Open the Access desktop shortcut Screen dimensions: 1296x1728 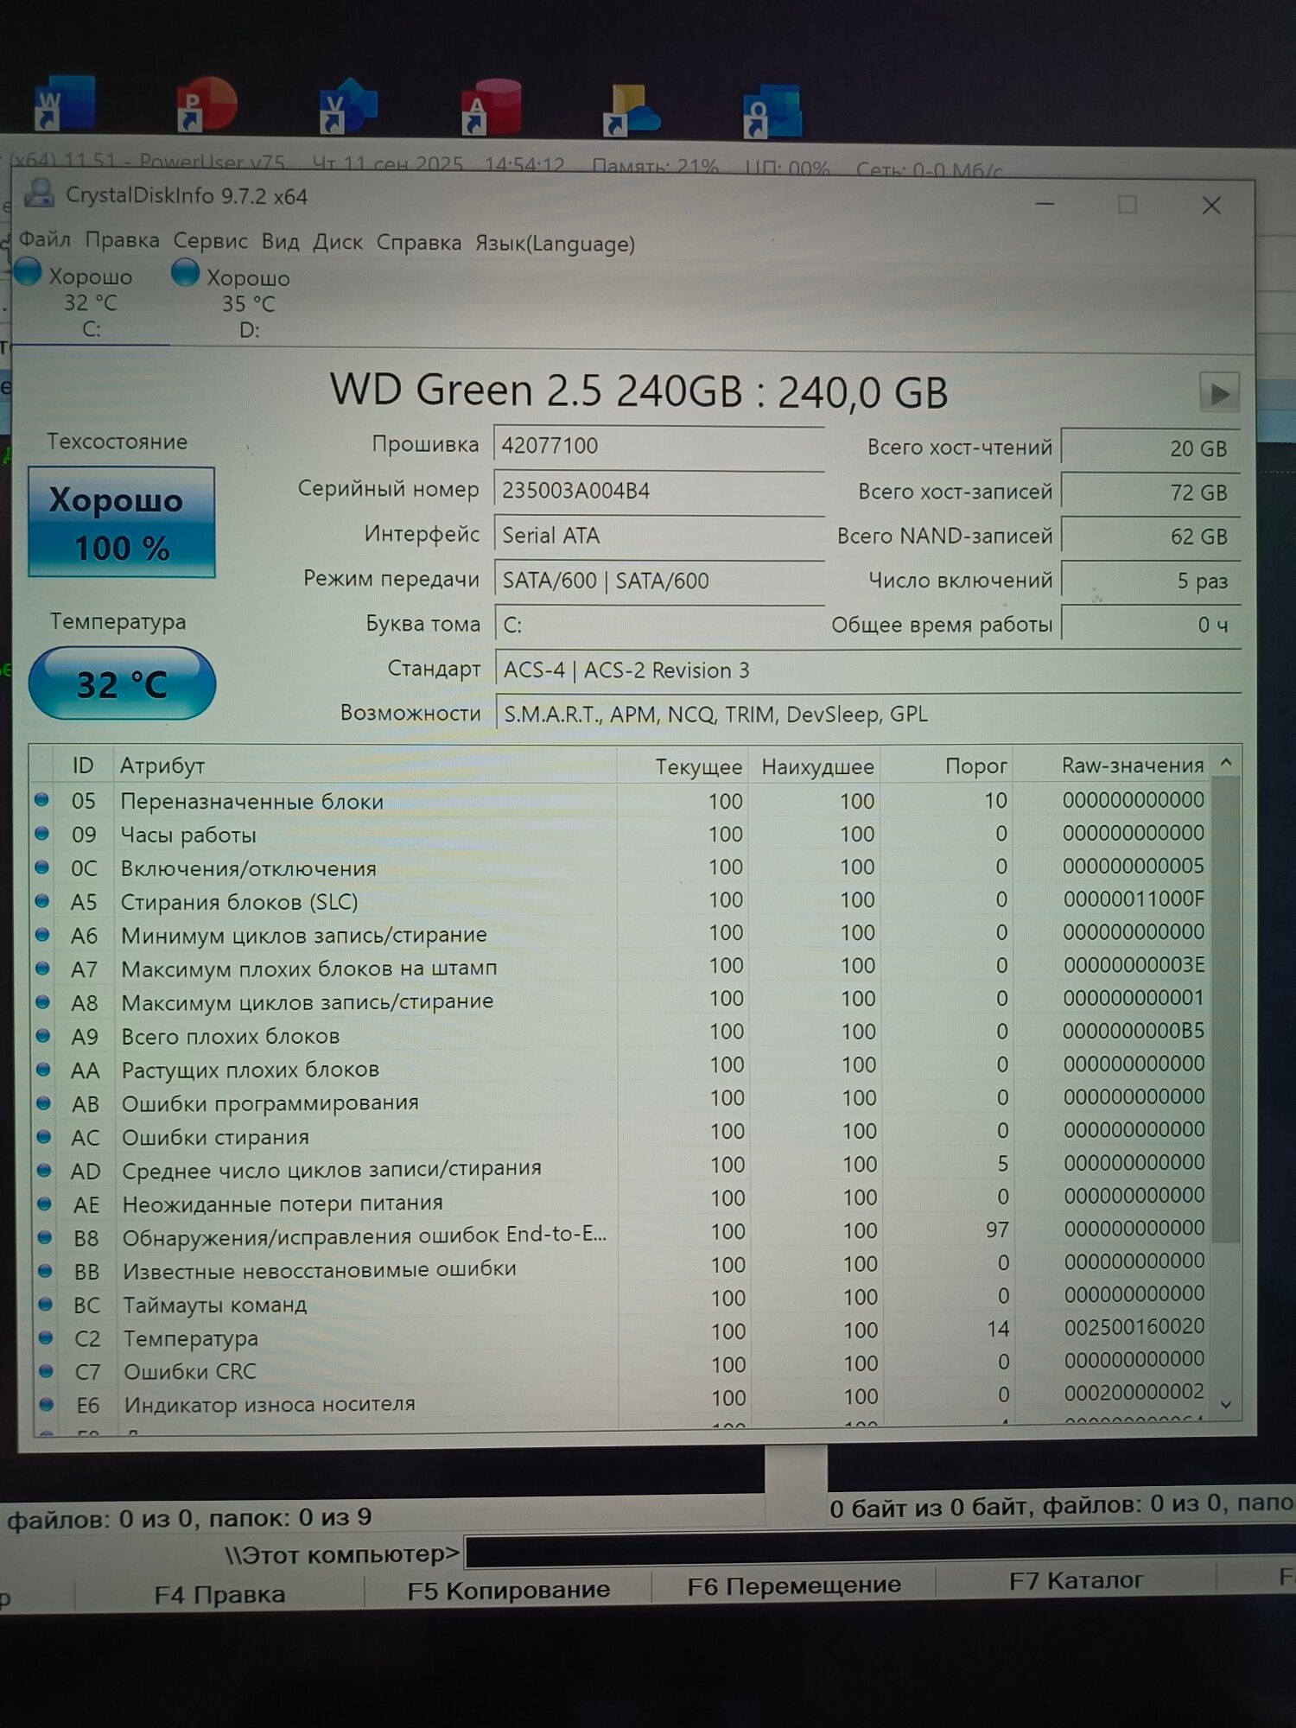click(490, 108)
